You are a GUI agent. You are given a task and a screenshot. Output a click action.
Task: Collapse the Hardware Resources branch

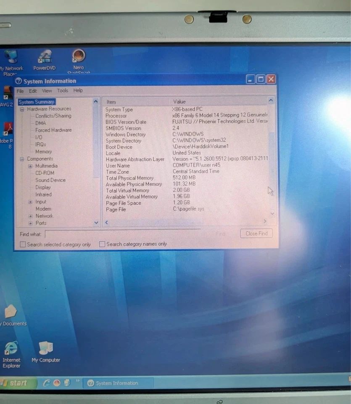tap(22, 109)
